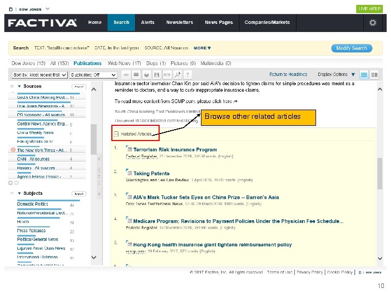Screen dimensions: 391x293
Task: Switch to split frame view icon
Action: click(374, 75)
